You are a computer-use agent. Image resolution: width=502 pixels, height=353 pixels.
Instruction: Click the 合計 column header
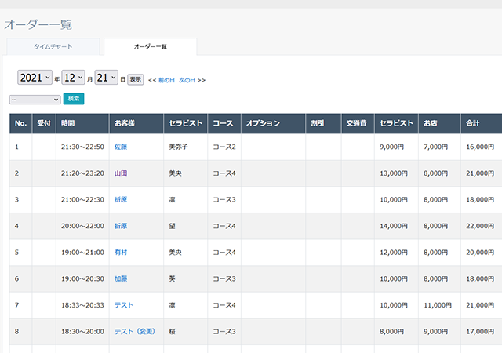[482, 123]
